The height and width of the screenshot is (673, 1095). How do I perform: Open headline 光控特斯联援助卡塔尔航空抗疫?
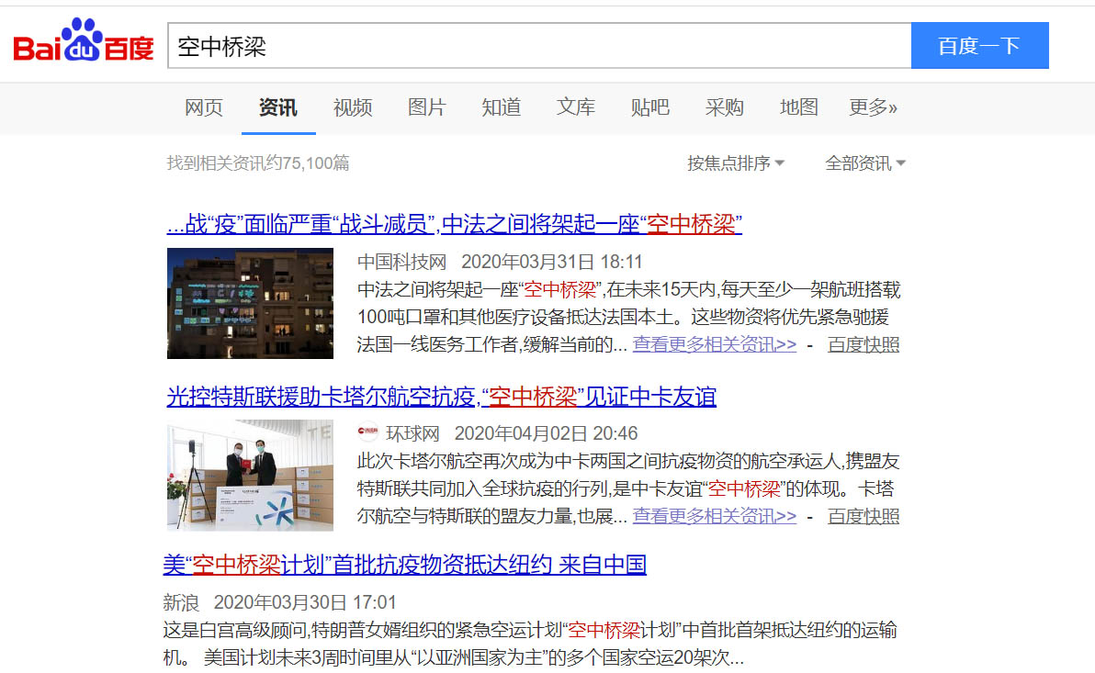441,397
